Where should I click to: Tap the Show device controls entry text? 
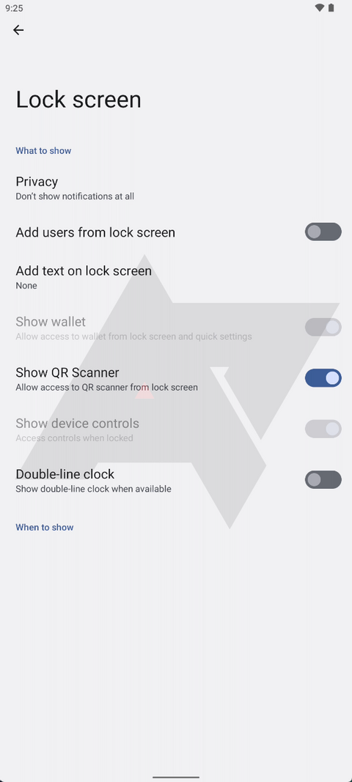pos(78,424)
